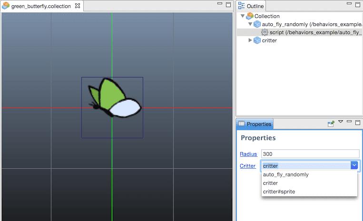363x221 pixels.
Task: Select critter option in dropdown list
Action: 270,183
